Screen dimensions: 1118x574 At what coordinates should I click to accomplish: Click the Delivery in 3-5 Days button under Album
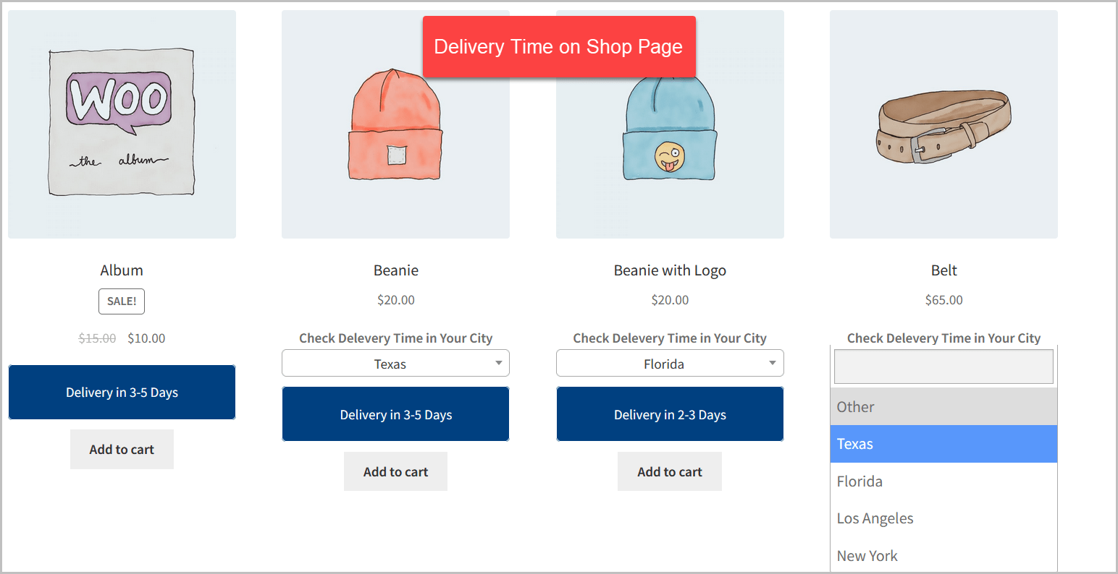click(122, 392)
